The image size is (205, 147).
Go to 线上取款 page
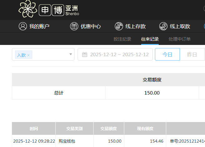point(175,26)
